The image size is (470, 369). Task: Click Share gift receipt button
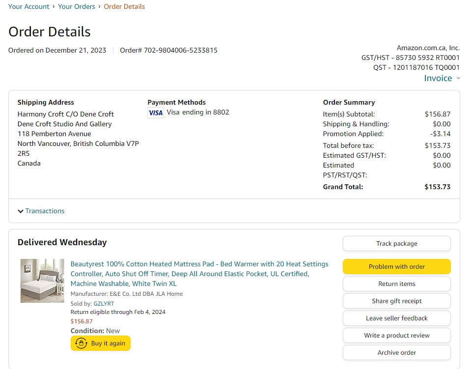pyautogui.click(x=396, y=301)
